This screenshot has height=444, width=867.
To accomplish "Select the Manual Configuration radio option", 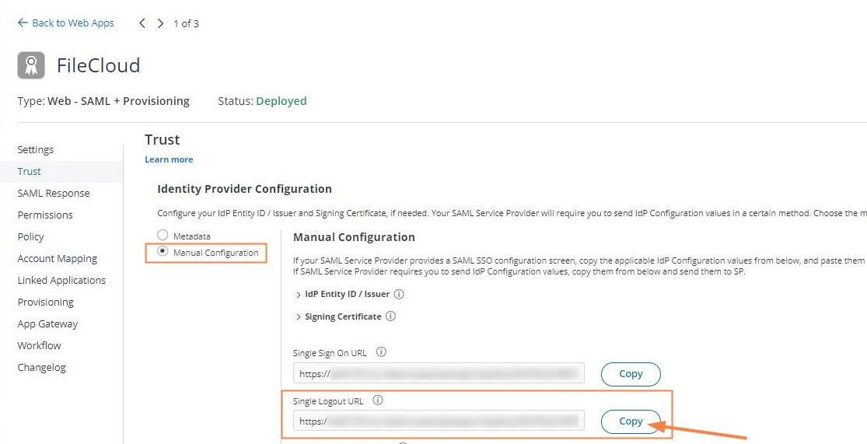I will pyautogui.click(x=163, y=252).
